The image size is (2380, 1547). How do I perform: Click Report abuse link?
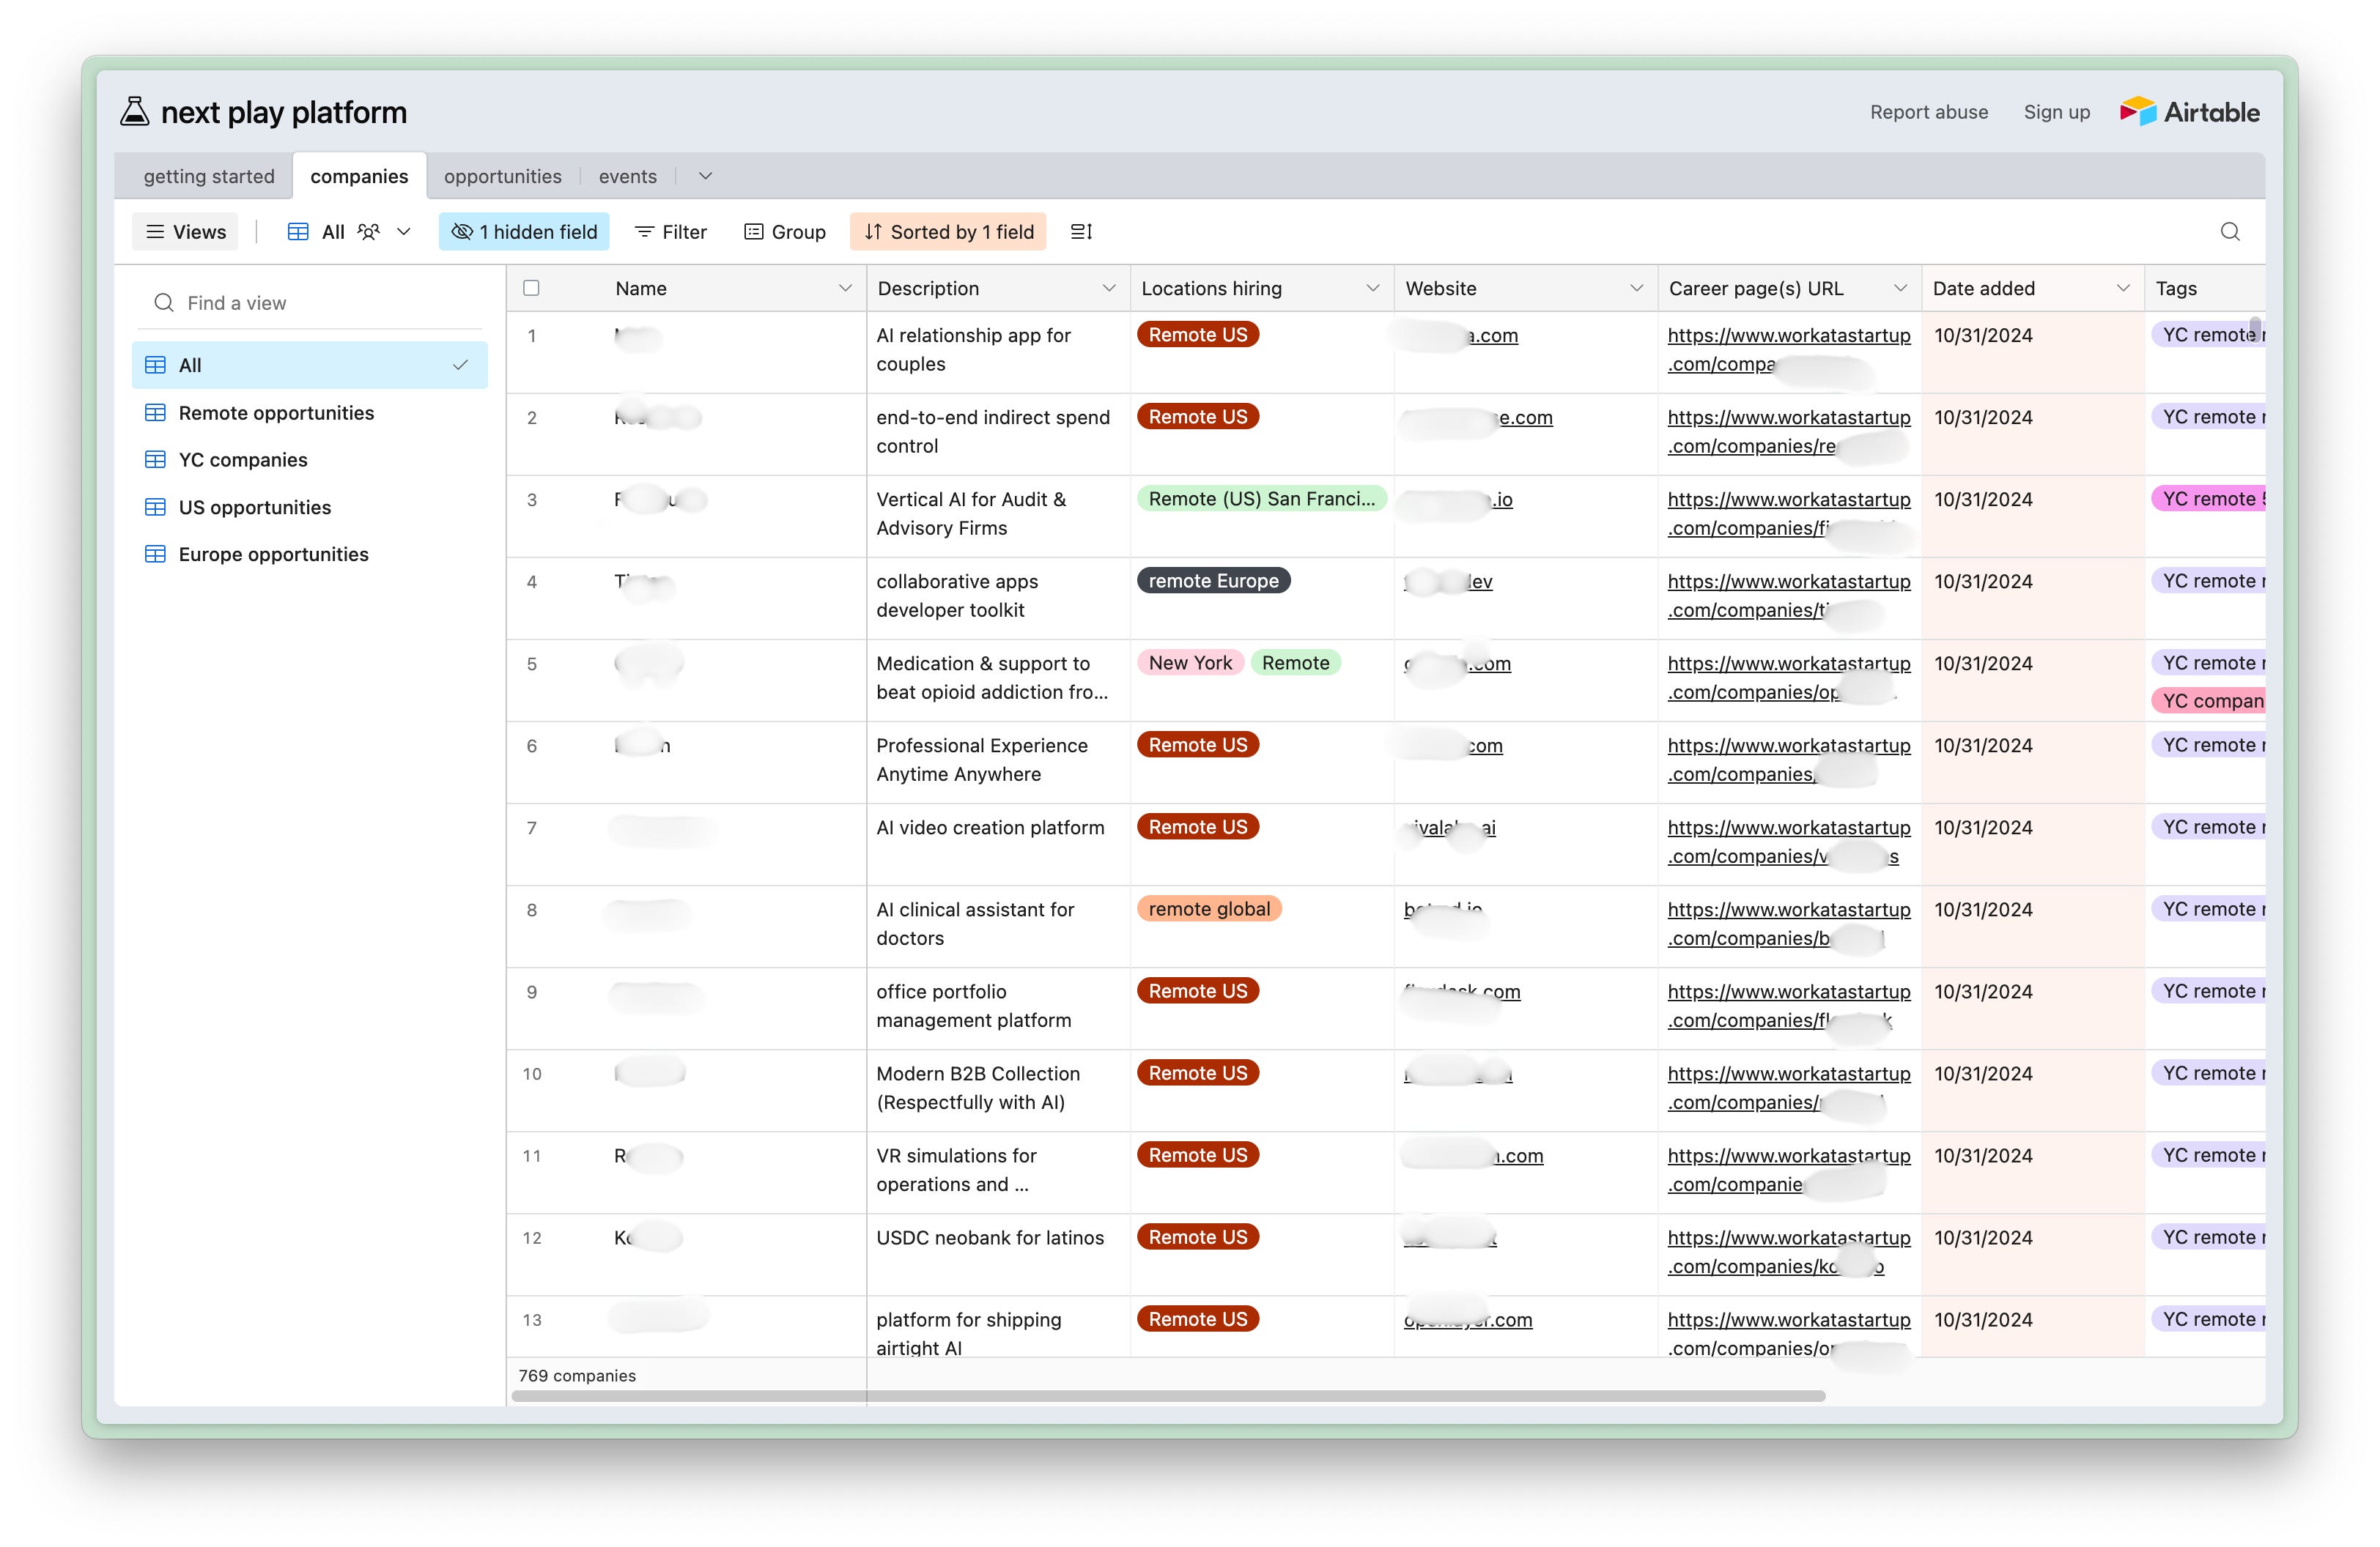pos(1928,112)
